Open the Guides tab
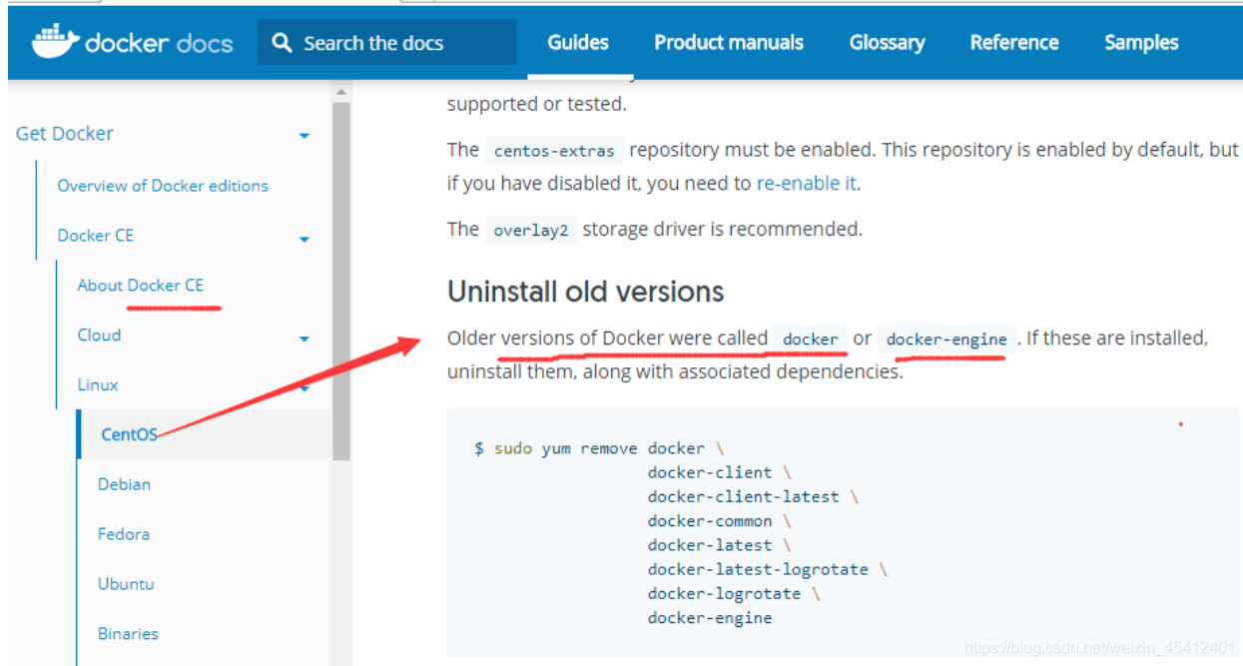This screenshot has width=1243, height=666. coord(578,43)
